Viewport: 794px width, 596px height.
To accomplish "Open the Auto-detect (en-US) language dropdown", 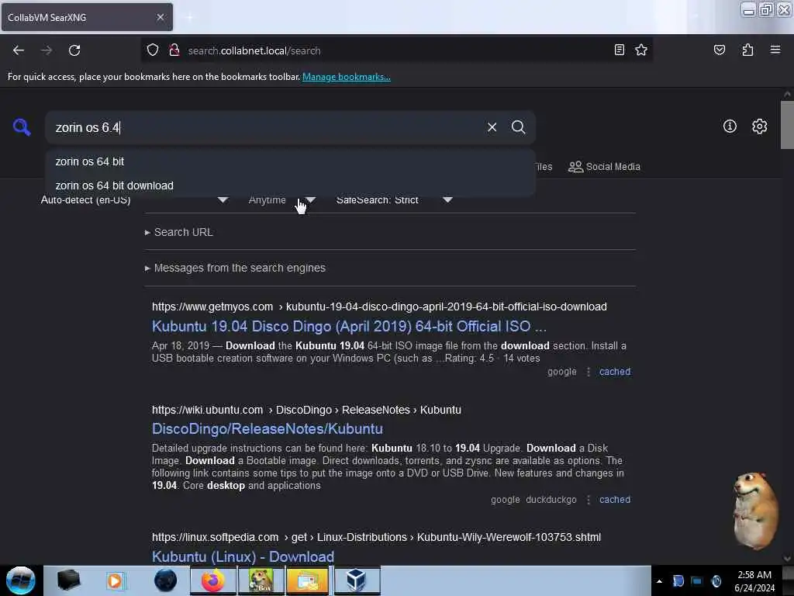I will 134,199.
